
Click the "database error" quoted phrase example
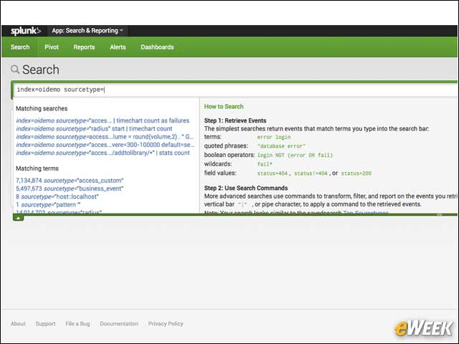[281, 146]
